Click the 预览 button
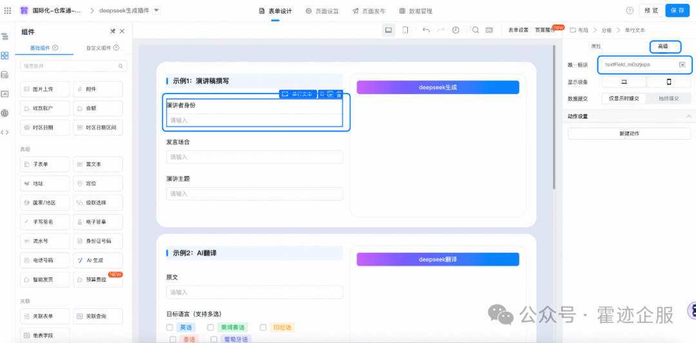 pyautogui.click(x=651, y=11)
